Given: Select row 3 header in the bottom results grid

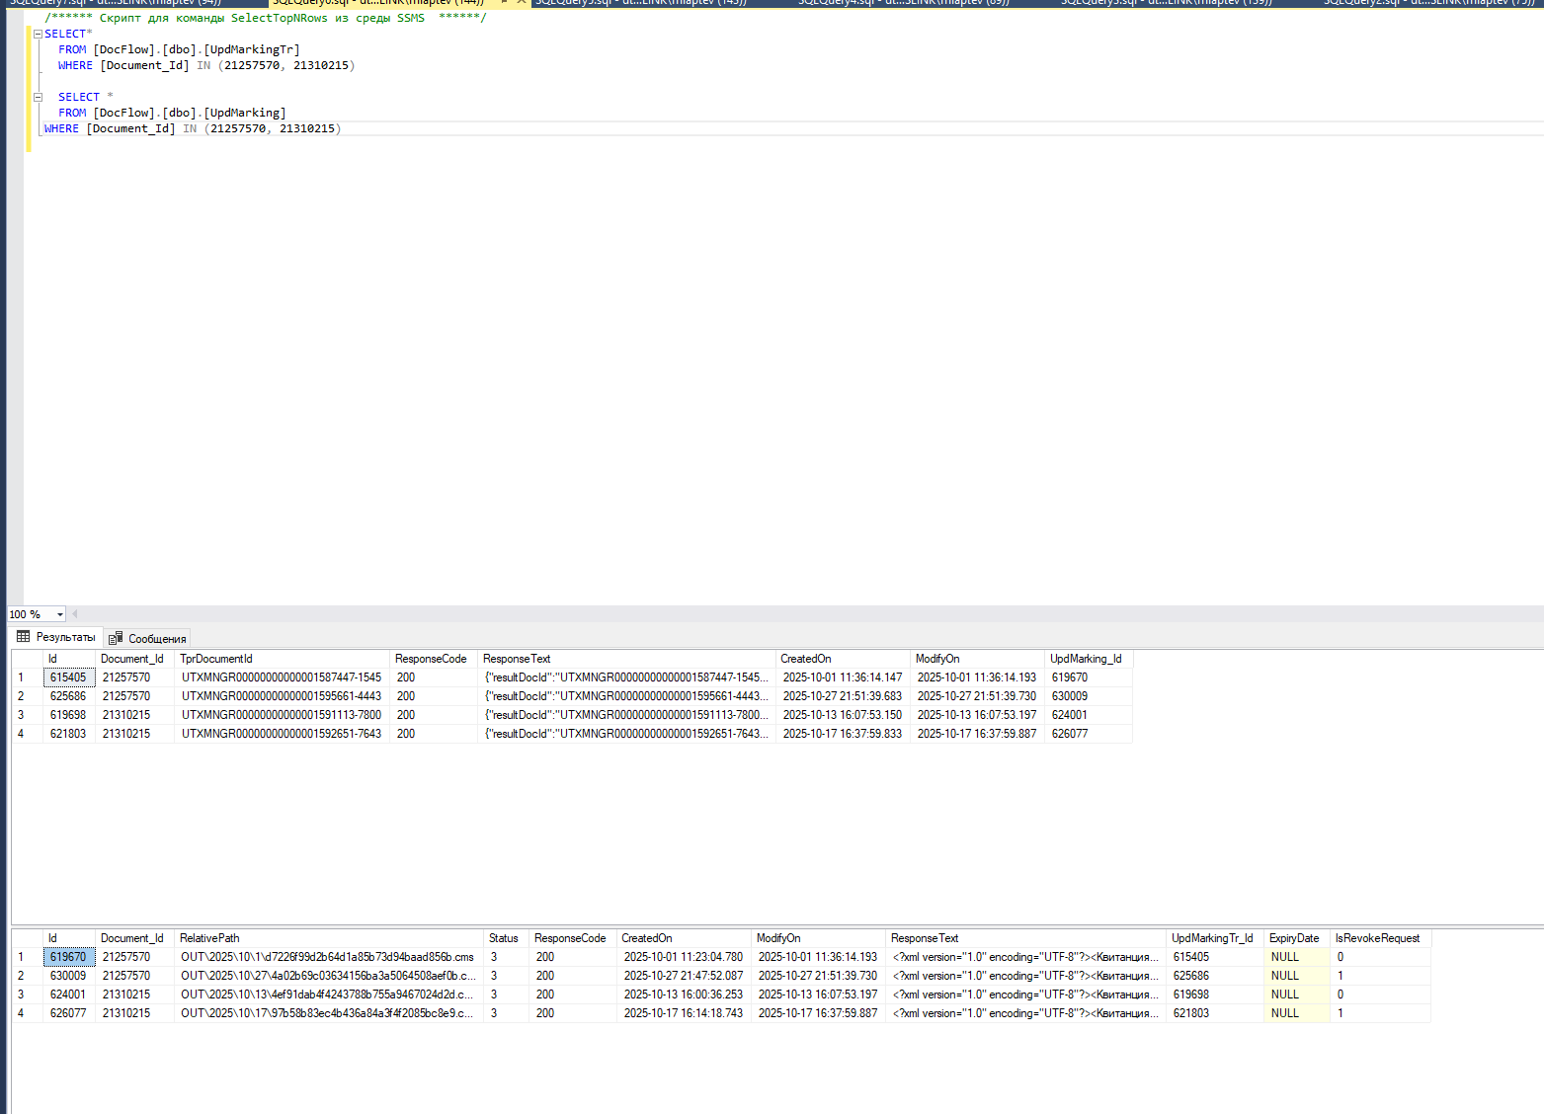Looking at the screenshot, I should point(27,995).
